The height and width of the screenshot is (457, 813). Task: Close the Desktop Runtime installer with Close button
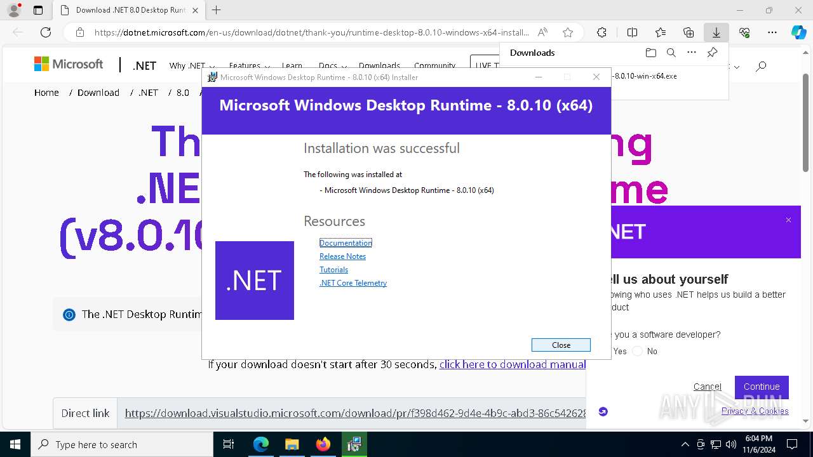(561, 345)
